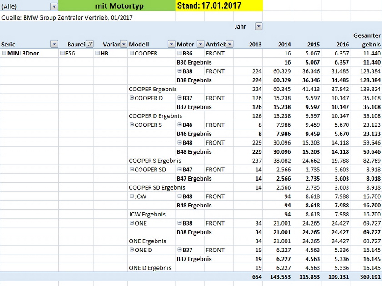Collapse the COOPER D model group
Screen dimensions: 382x286
click(131, 98)
